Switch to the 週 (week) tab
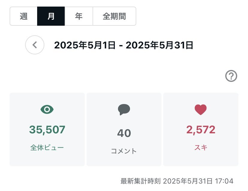248x191 pixels. 24,16
